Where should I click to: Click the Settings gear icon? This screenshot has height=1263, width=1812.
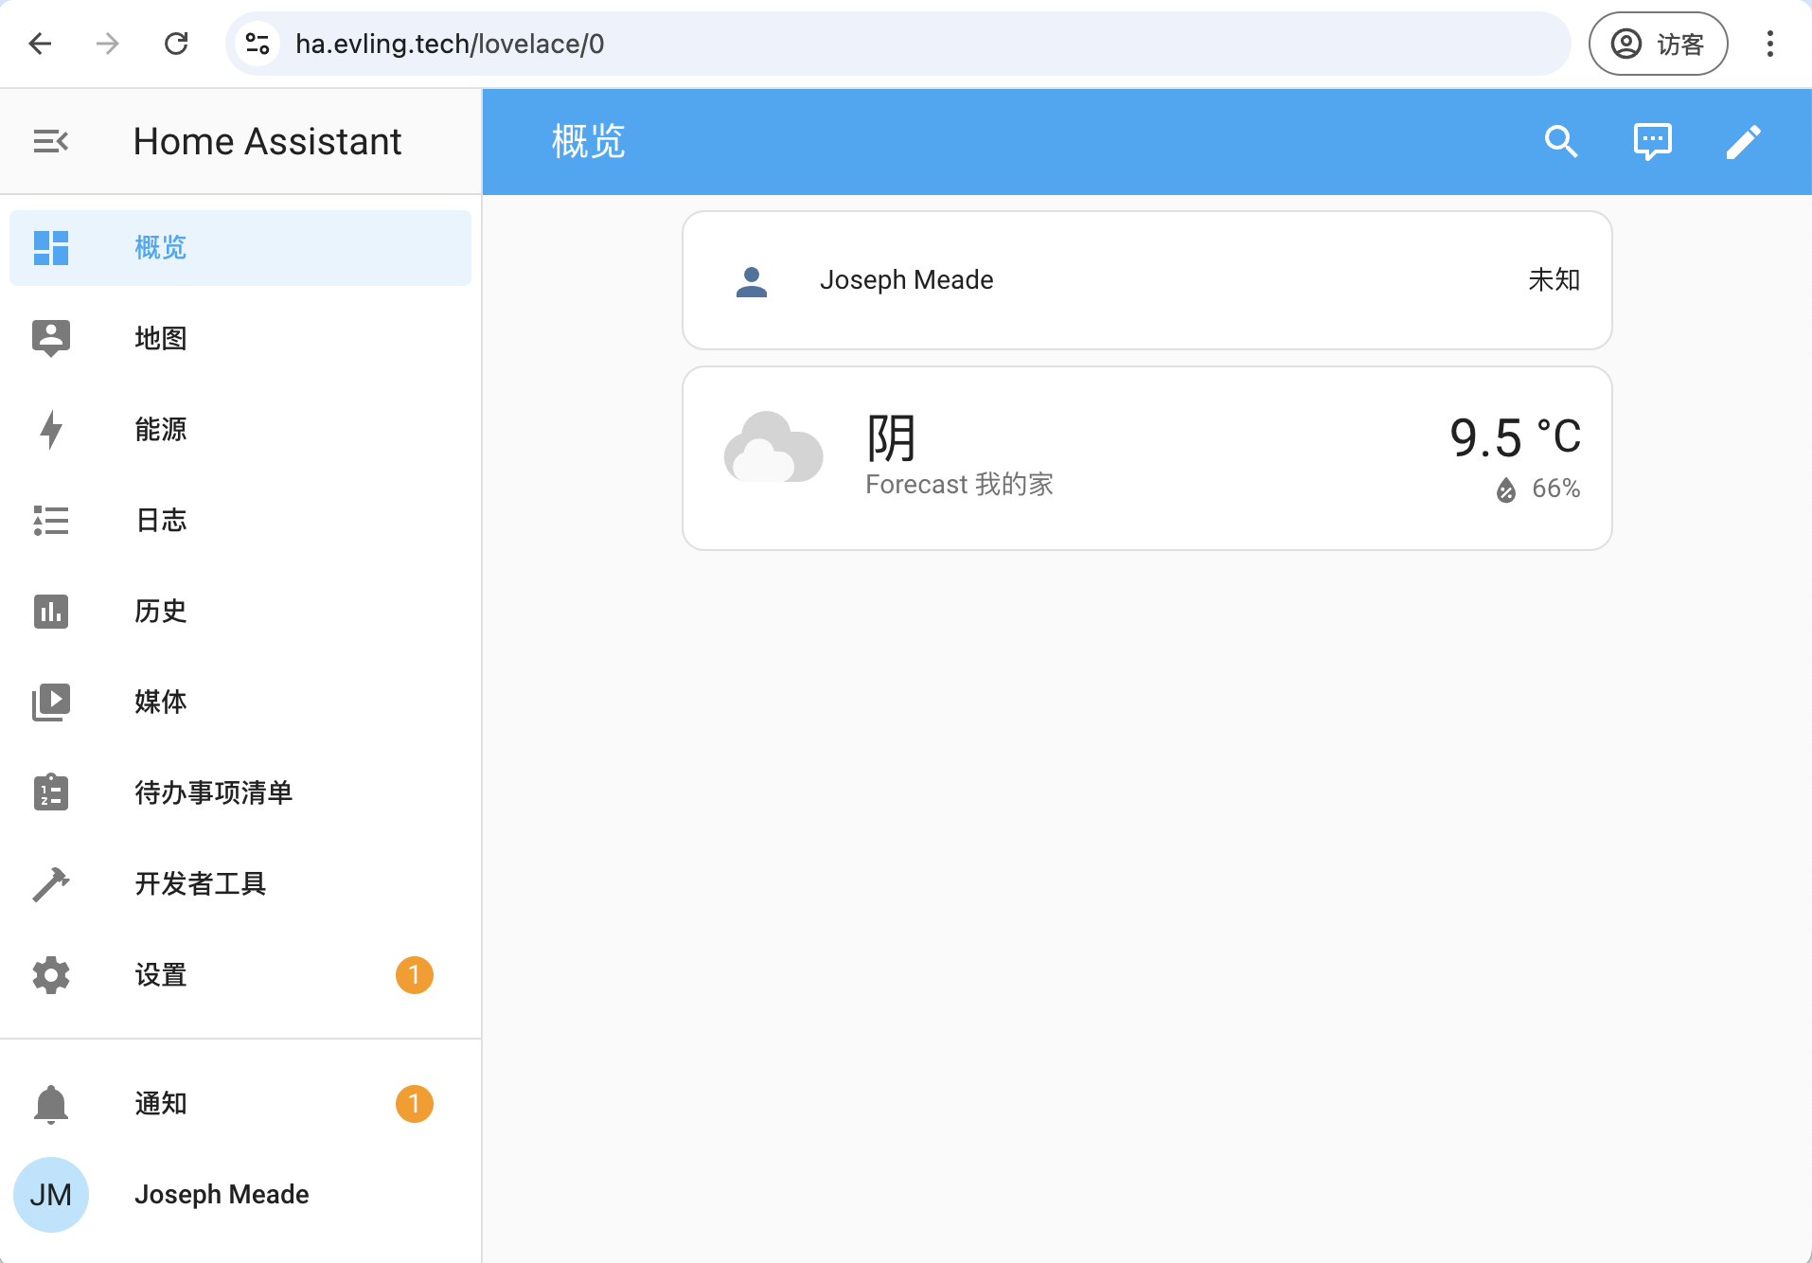tap(51, 974)
